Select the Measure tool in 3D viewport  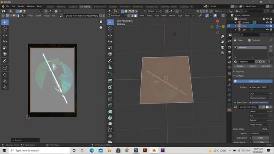pyautogui.click(x=110, y=67)
